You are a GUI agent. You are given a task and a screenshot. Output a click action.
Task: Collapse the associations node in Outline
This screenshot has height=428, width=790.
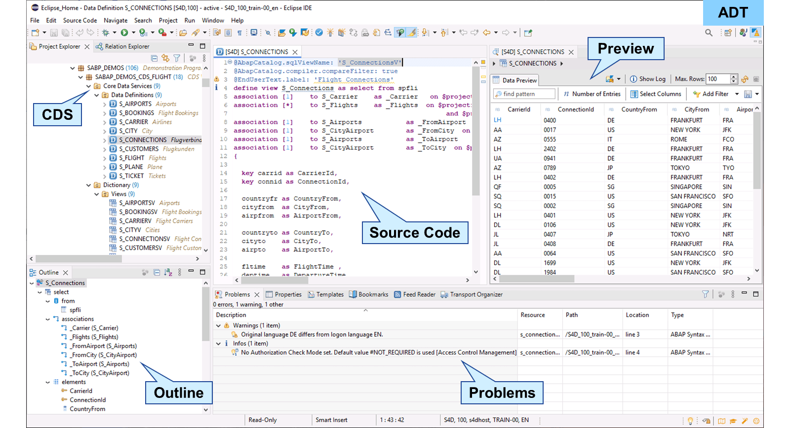pyautogui.click(x=48, y=320)
